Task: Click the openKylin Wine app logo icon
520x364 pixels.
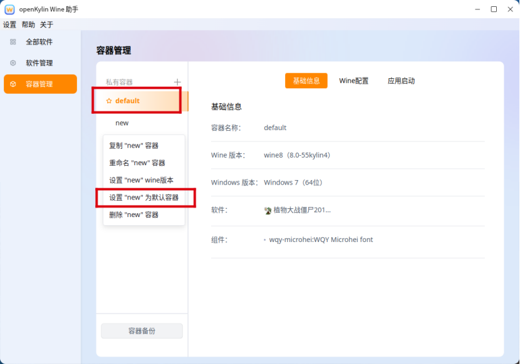Action: (9, 9)
